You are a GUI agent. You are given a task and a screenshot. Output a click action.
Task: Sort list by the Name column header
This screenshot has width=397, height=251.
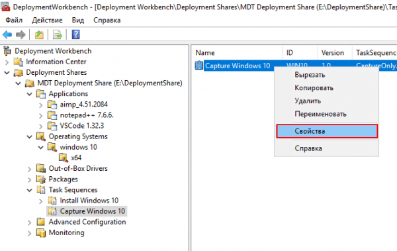click(237, 53)
